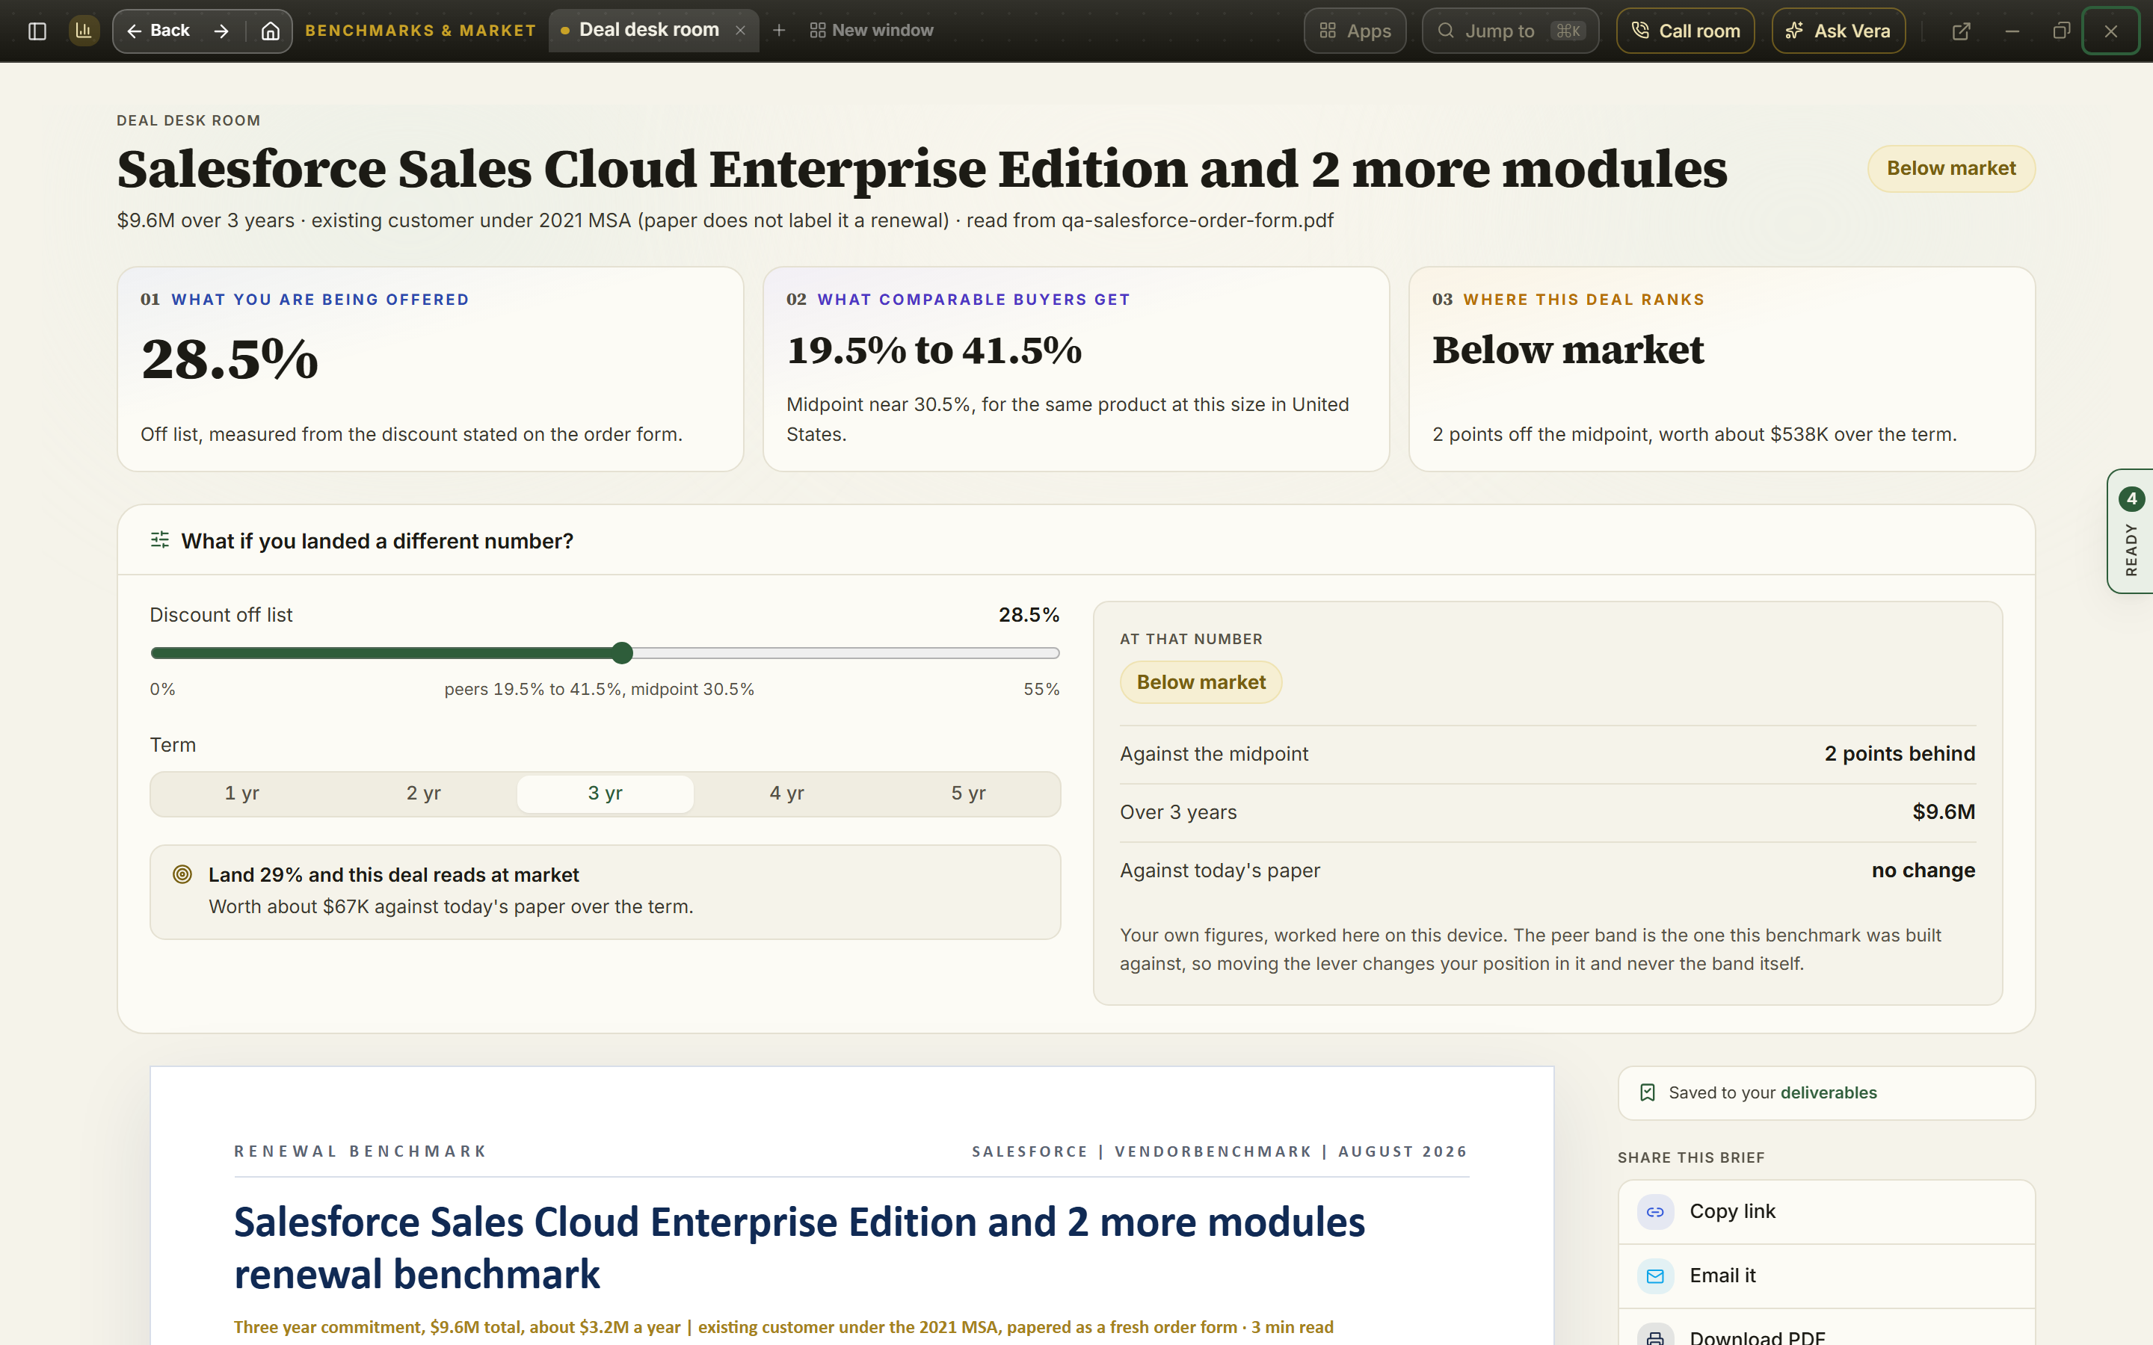The image size is (2153, 1345).
Task: Select the 1 yr term
Action: [242, 794]
